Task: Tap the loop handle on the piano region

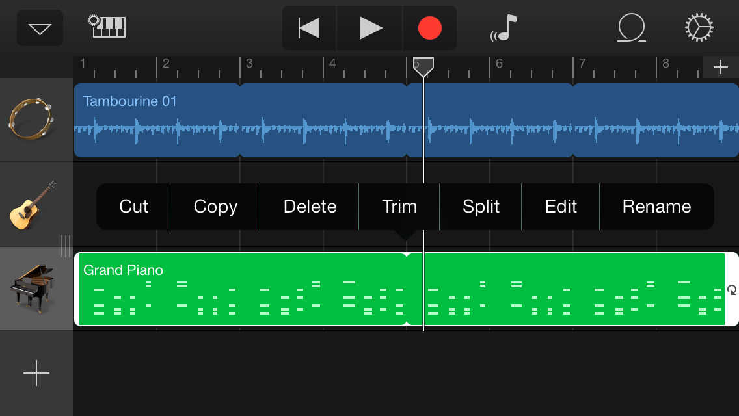Action: tap(731, 290)
